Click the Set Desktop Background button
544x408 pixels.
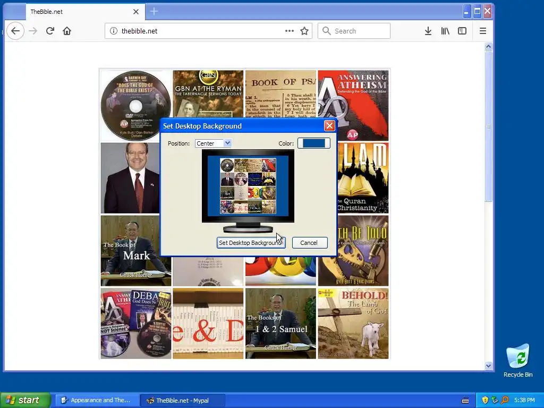(251, 242)
